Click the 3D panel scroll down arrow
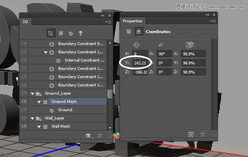 110,128
